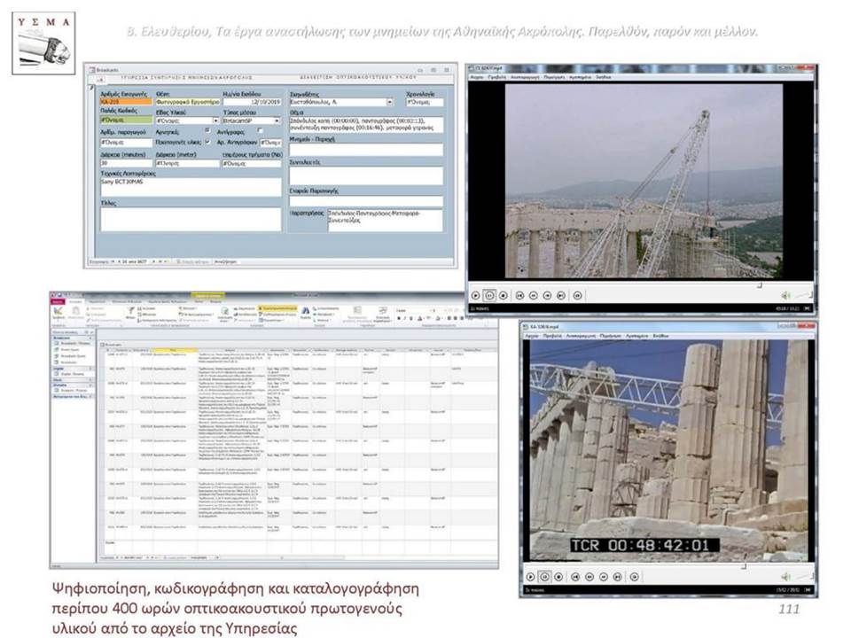Click the Θέμα text box in form

coord(366,124)
